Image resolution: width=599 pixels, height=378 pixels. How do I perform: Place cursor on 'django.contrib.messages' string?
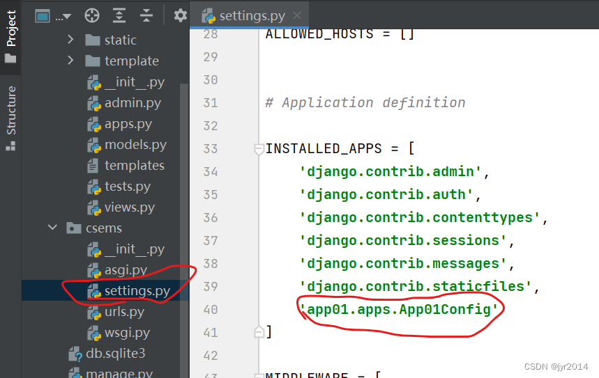403,264
